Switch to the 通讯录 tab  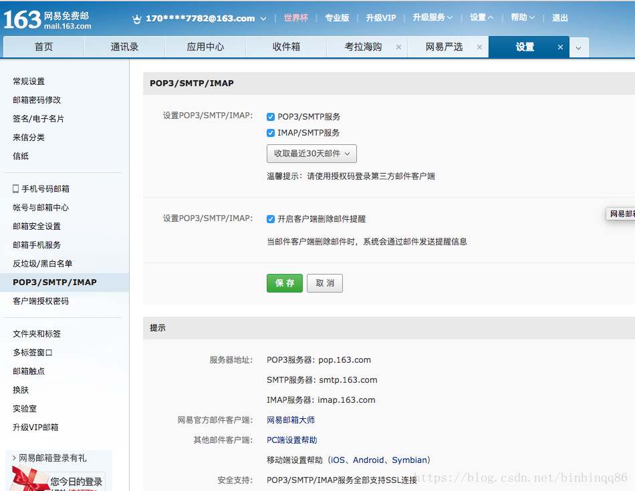[x=124, y=47]
